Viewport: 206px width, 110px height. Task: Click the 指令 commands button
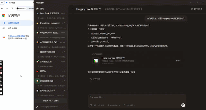[101, 105]
